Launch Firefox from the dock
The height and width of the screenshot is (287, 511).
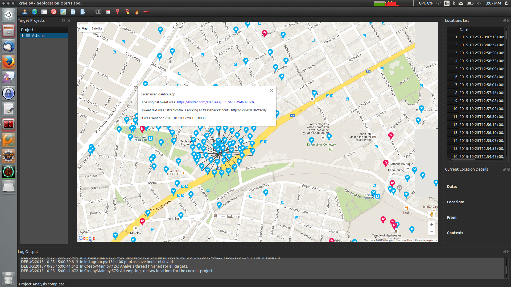click(8, 62)
